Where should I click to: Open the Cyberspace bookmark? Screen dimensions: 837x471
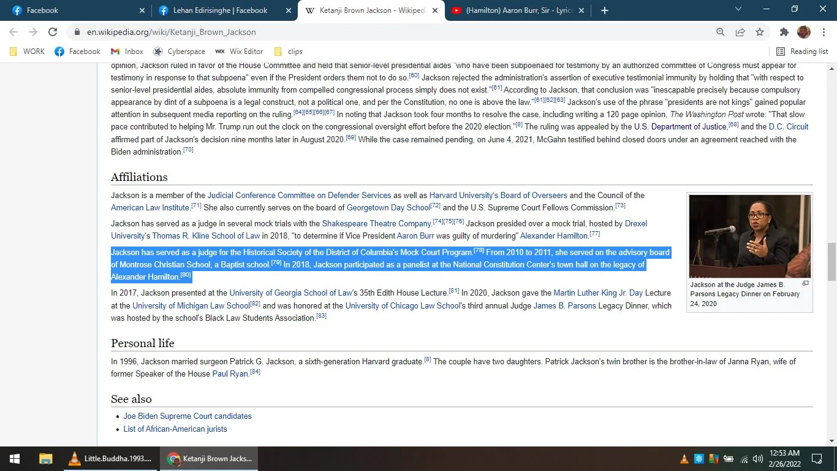179,52
